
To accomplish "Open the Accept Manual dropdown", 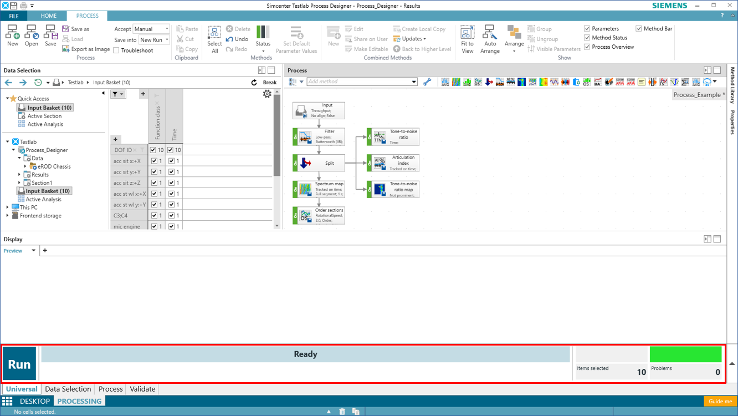I will pyautogui.click(x=151, y=29).
